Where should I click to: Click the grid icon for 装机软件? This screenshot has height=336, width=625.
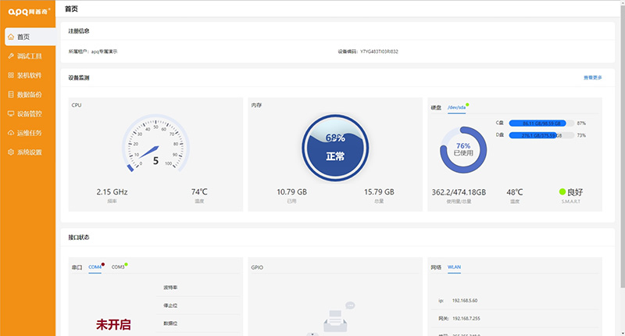11,75
